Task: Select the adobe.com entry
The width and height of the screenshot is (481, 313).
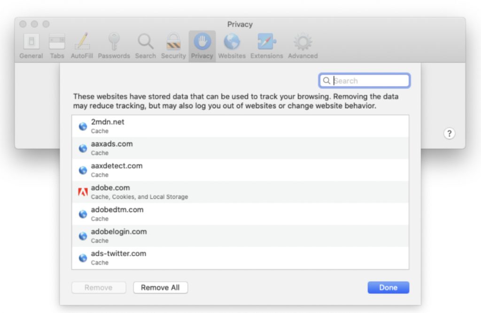Action: pos(240,192)
